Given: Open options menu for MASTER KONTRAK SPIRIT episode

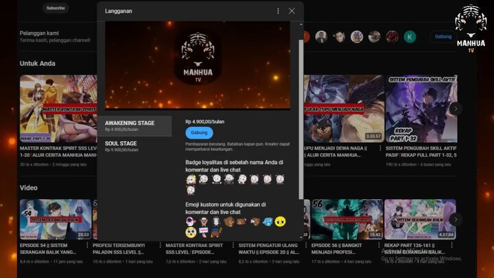Looking at the screenshot, I should coord(233,245).
